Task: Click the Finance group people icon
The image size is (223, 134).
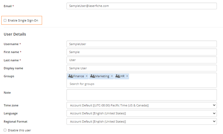Action: (x=71, y=76)
